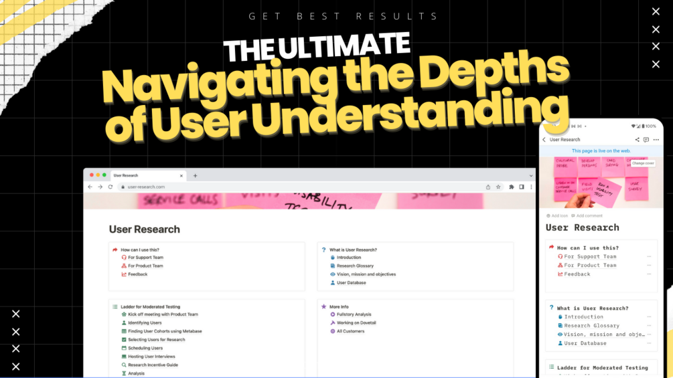Select the User Research browser tab
Viewport: 673px width, 378px height.
(x=148, y=176)
